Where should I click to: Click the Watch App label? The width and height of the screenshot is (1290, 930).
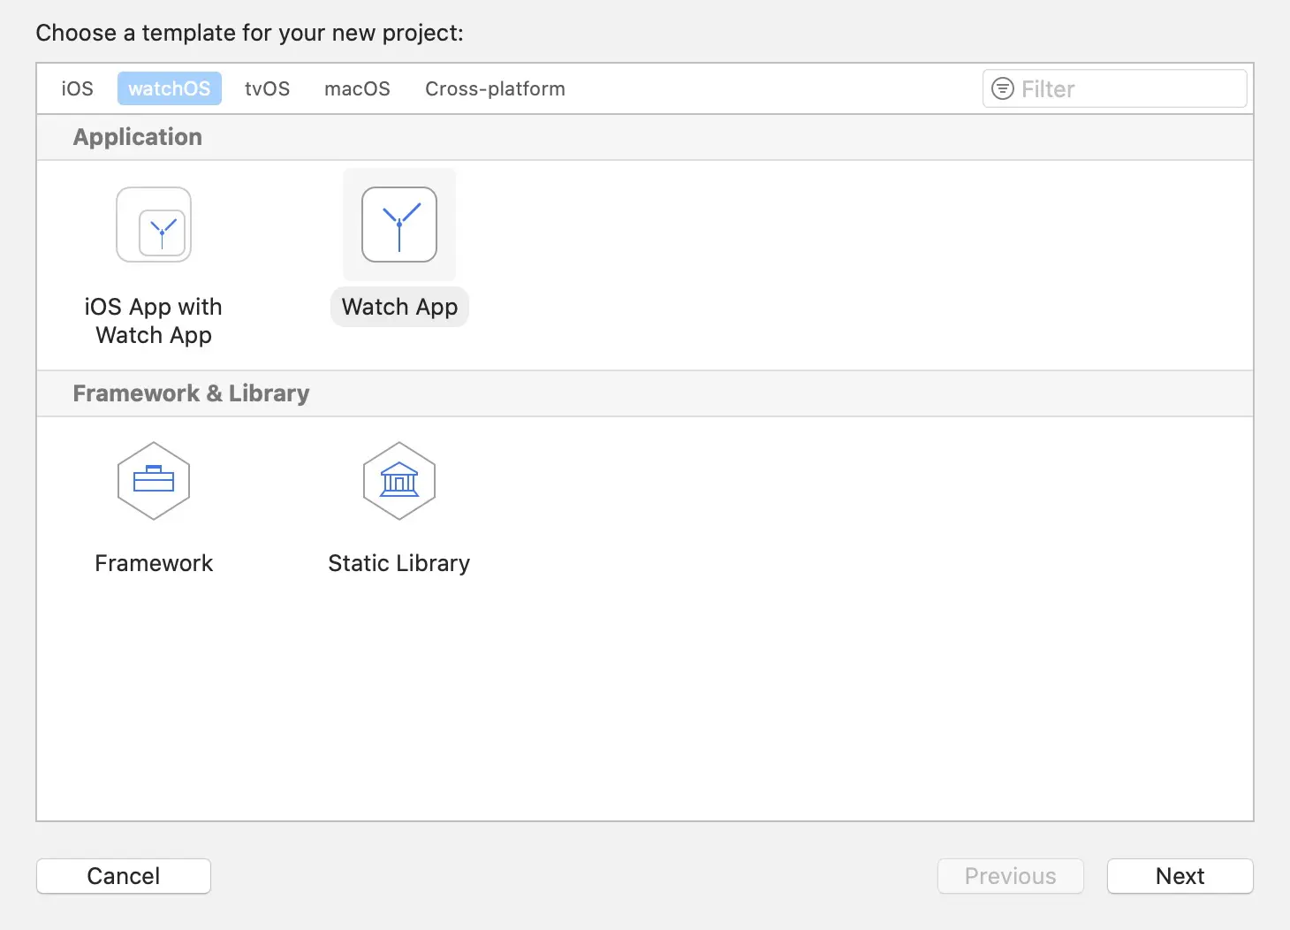[399, 307]
